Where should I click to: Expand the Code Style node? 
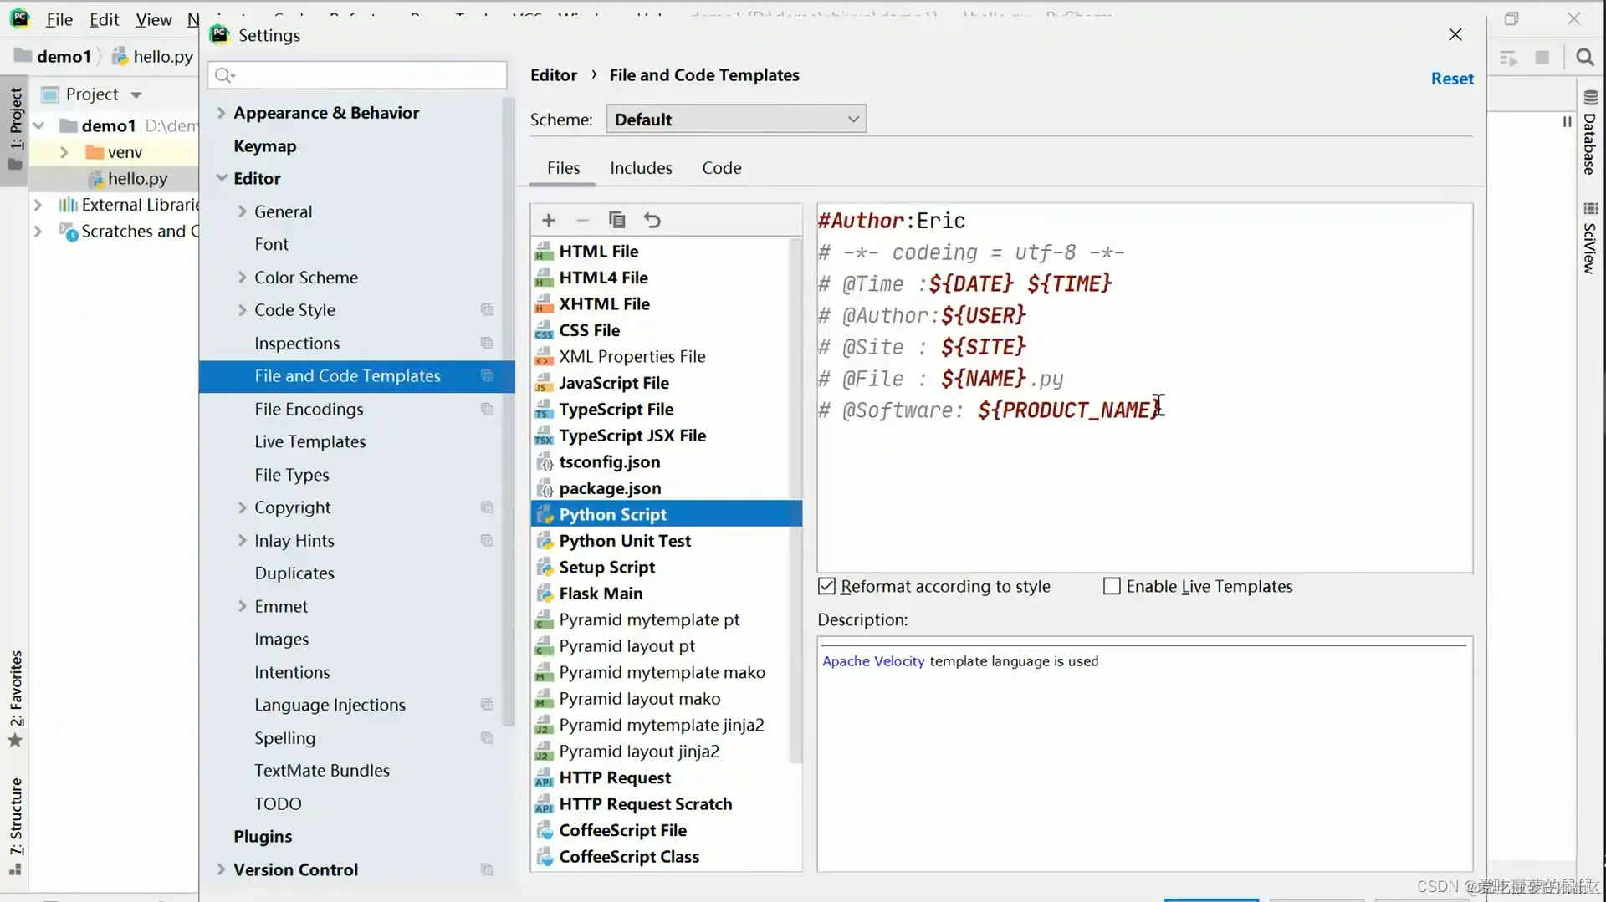[x=242, y=310]
